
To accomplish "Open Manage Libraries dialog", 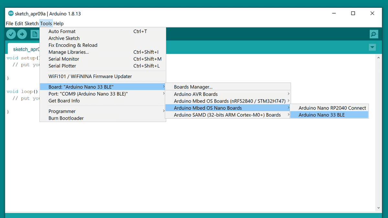I will pos(69,52).
